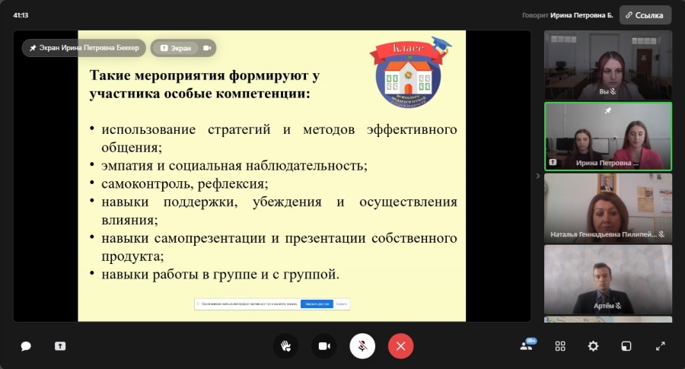
Task: Unmute your microphone
Action: [362, 346]
